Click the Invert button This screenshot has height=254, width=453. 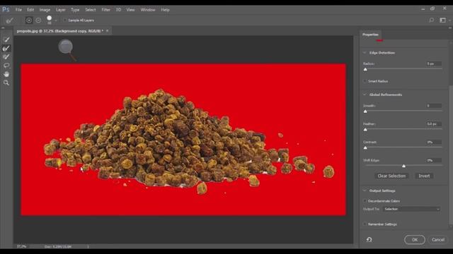(x=424, y=176)
